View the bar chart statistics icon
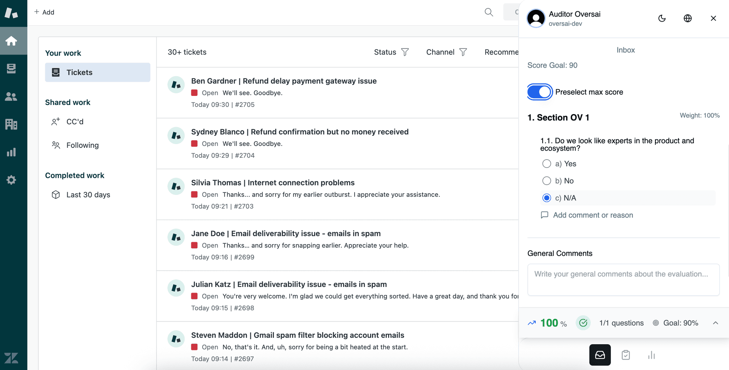This screenshot has width=729, height=370. [x=652, y=355]
